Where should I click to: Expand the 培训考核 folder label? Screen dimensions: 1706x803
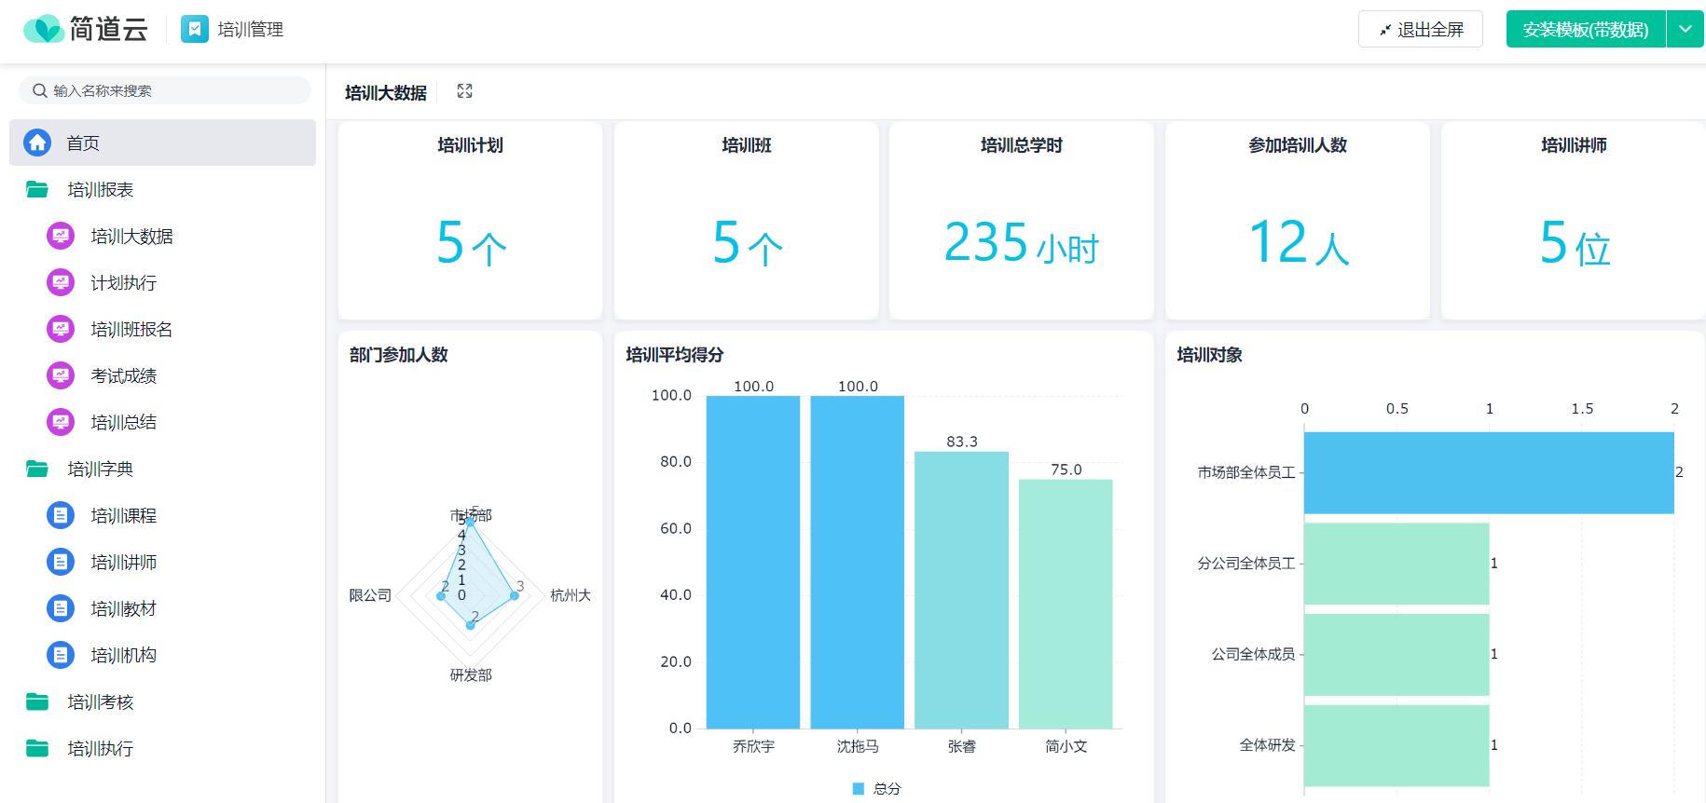coord(101,701)
